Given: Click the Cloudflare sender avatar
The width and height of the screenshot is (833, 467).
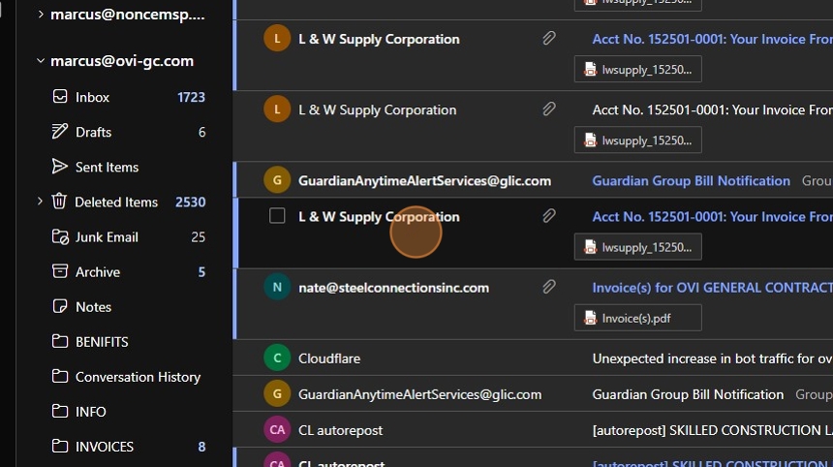Looking at the screenshot, I should coord(277,358).
